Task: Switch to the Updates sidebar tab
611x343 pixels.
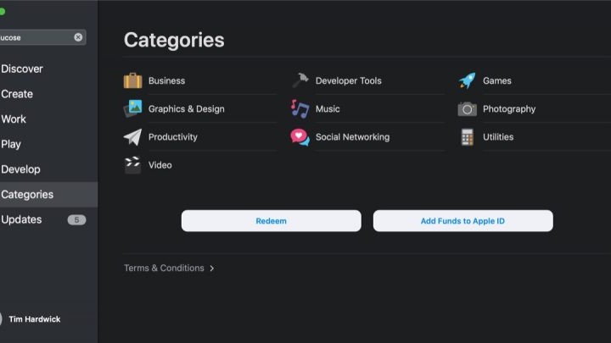Action: [x=22, y=219]
